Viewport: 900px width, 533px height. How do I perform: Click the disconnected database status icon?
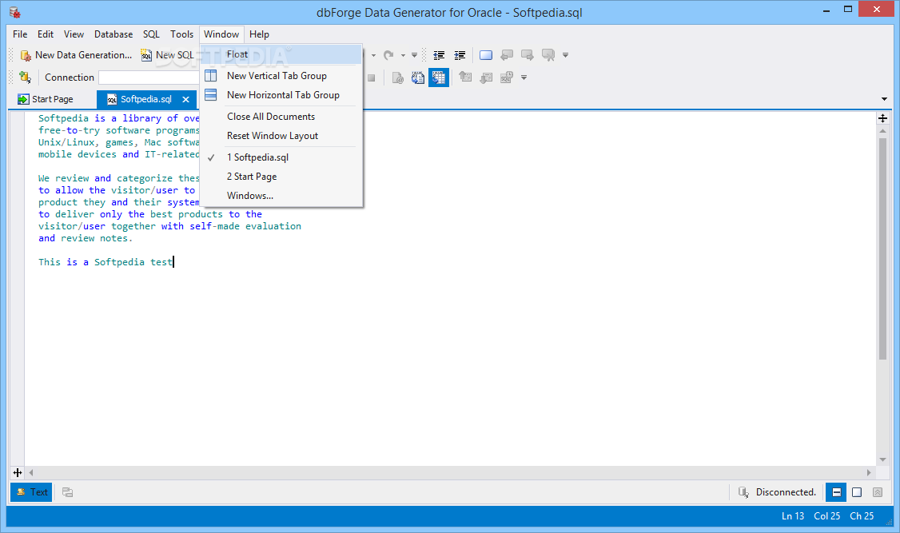(x=743, y=492)
